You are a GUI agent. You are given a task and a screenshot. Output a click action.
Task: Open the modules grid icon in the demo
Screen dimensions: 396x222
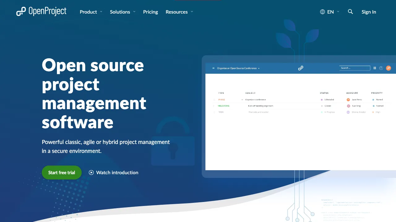pos(375,68)
